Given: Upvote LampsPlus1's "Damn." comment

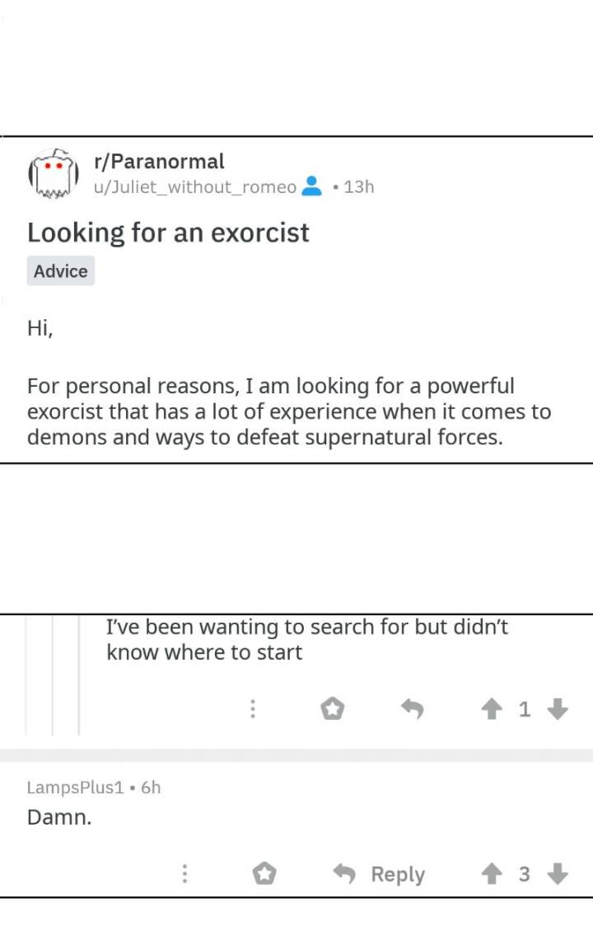Looking at the screenshot, I should click(494, 874).
